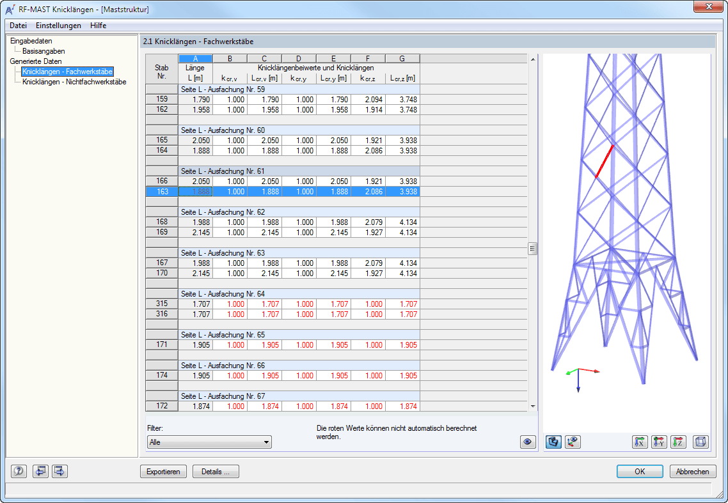Select row header for Stab 315
Screen dimensions: 728x503
pos(162,304)
